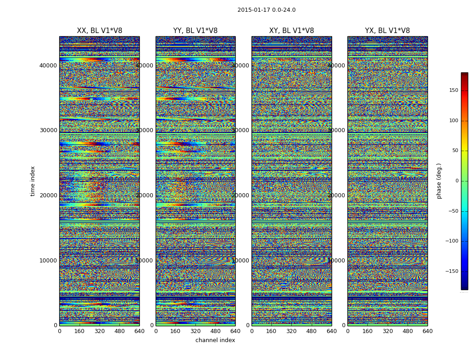This screenshot has width=475, height=362.
Task: Click x-axis tick 320 under the XX plot
Action: (100, 331)
